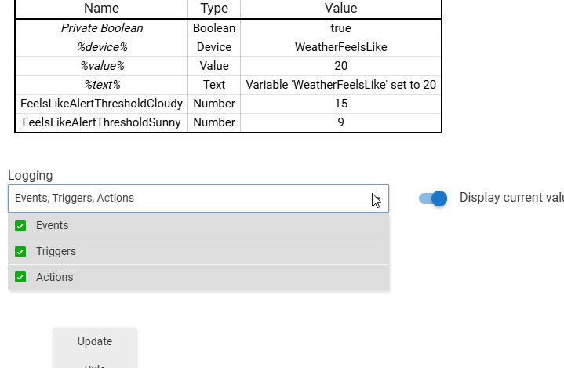Select the %device% variable name

click(x=102, y=47)
